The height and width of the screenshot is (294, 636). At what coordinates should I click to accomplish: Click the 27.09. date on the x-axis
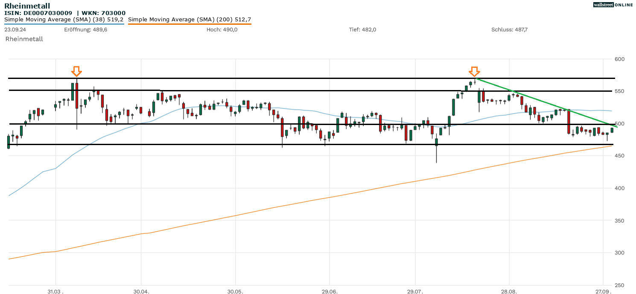coord(603,291)
